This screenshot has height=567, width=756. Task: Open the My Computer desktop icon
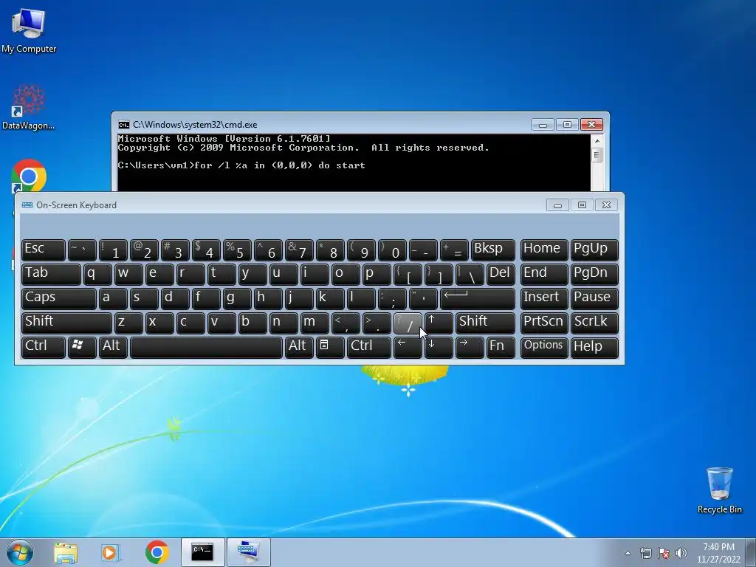click(29, 30)
